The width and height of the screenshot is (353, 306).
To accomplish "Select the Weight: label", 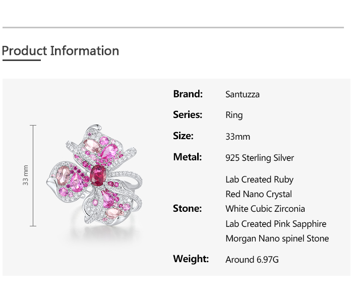I will pos(191,259).
